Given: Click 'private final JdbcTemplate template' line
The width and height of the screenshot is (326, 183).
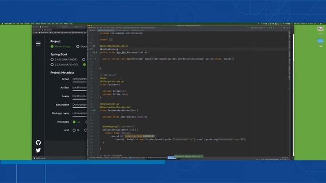Looking at the screenshot, I should tap(125, 117).
